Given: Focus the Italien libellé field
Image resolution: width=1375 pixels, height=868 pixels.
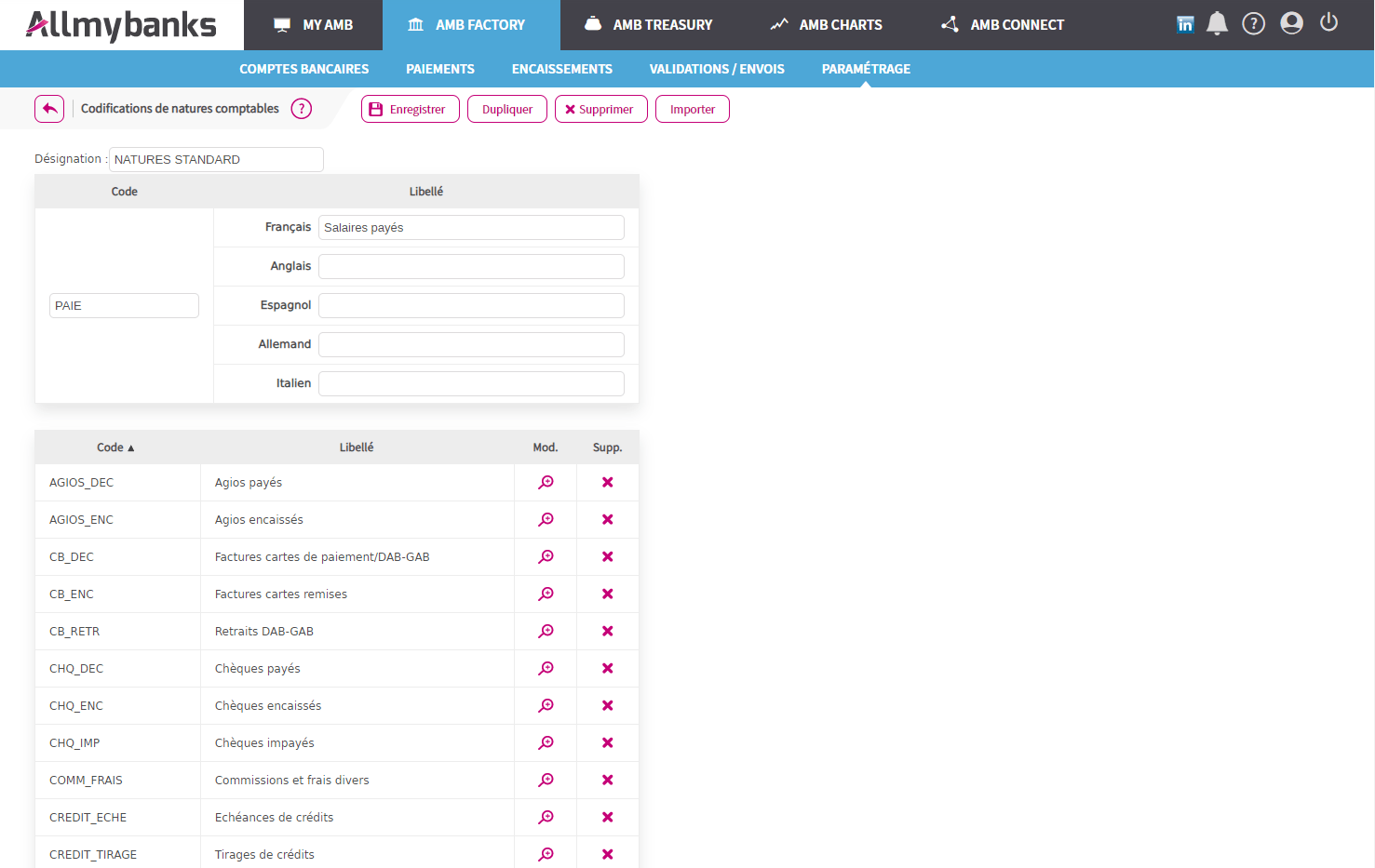Looking at the screenshot, I should [x=471, y=383].
